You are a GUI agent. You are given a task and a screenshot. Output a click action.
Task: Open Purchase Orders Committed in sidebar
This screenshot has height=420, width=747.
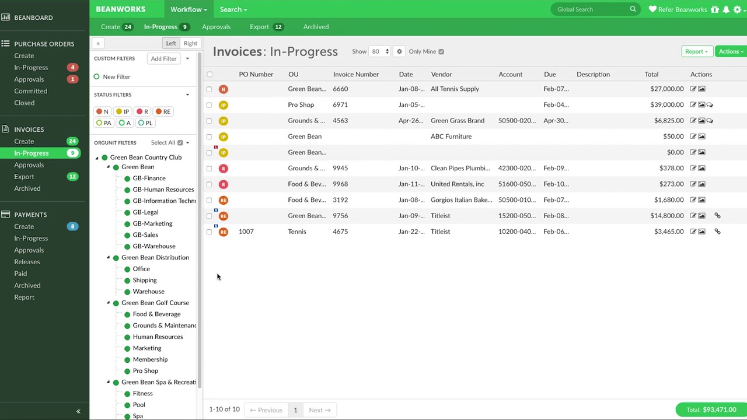(31, 91)
